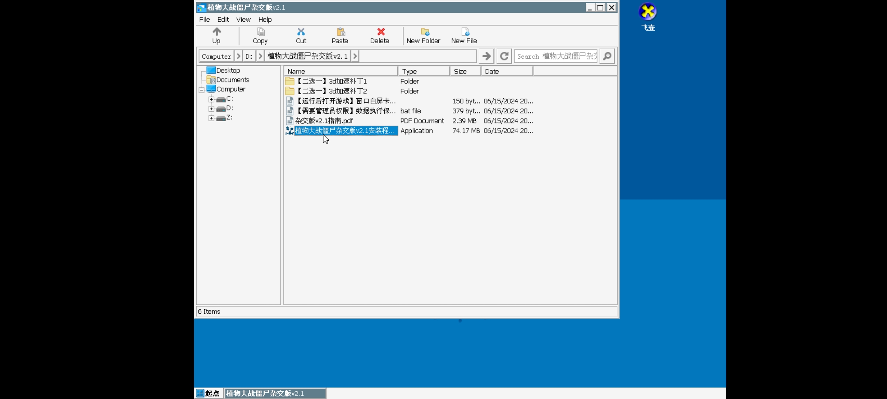The width and height of the screenshot is (887, 399).
Task: Click the 起点 start button on the taskbar
Action: click(x=208, y=393)
